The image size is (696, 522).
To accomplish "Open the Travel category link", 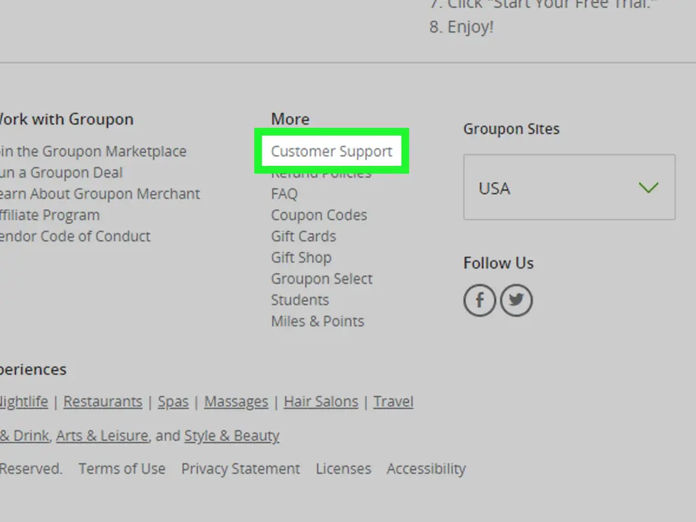I will (x=393, y=402).
